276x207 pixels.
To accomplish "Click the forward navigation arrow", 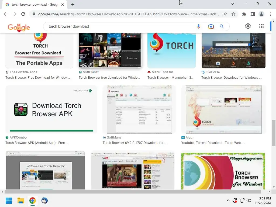I will 15,14.
